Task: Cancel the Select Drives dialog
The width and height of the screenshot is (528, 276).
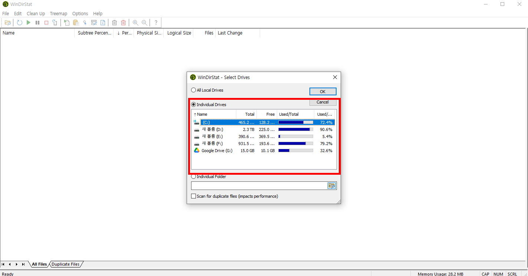Action: pos(323,102)
